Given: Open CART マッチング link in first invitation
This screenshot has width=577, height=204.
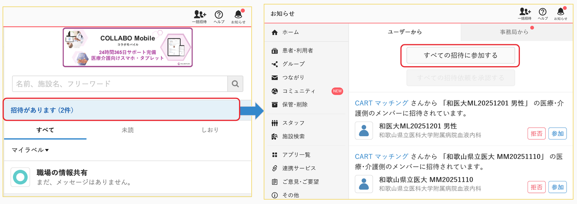Looking at the screenshot, I should pos(382,103).
